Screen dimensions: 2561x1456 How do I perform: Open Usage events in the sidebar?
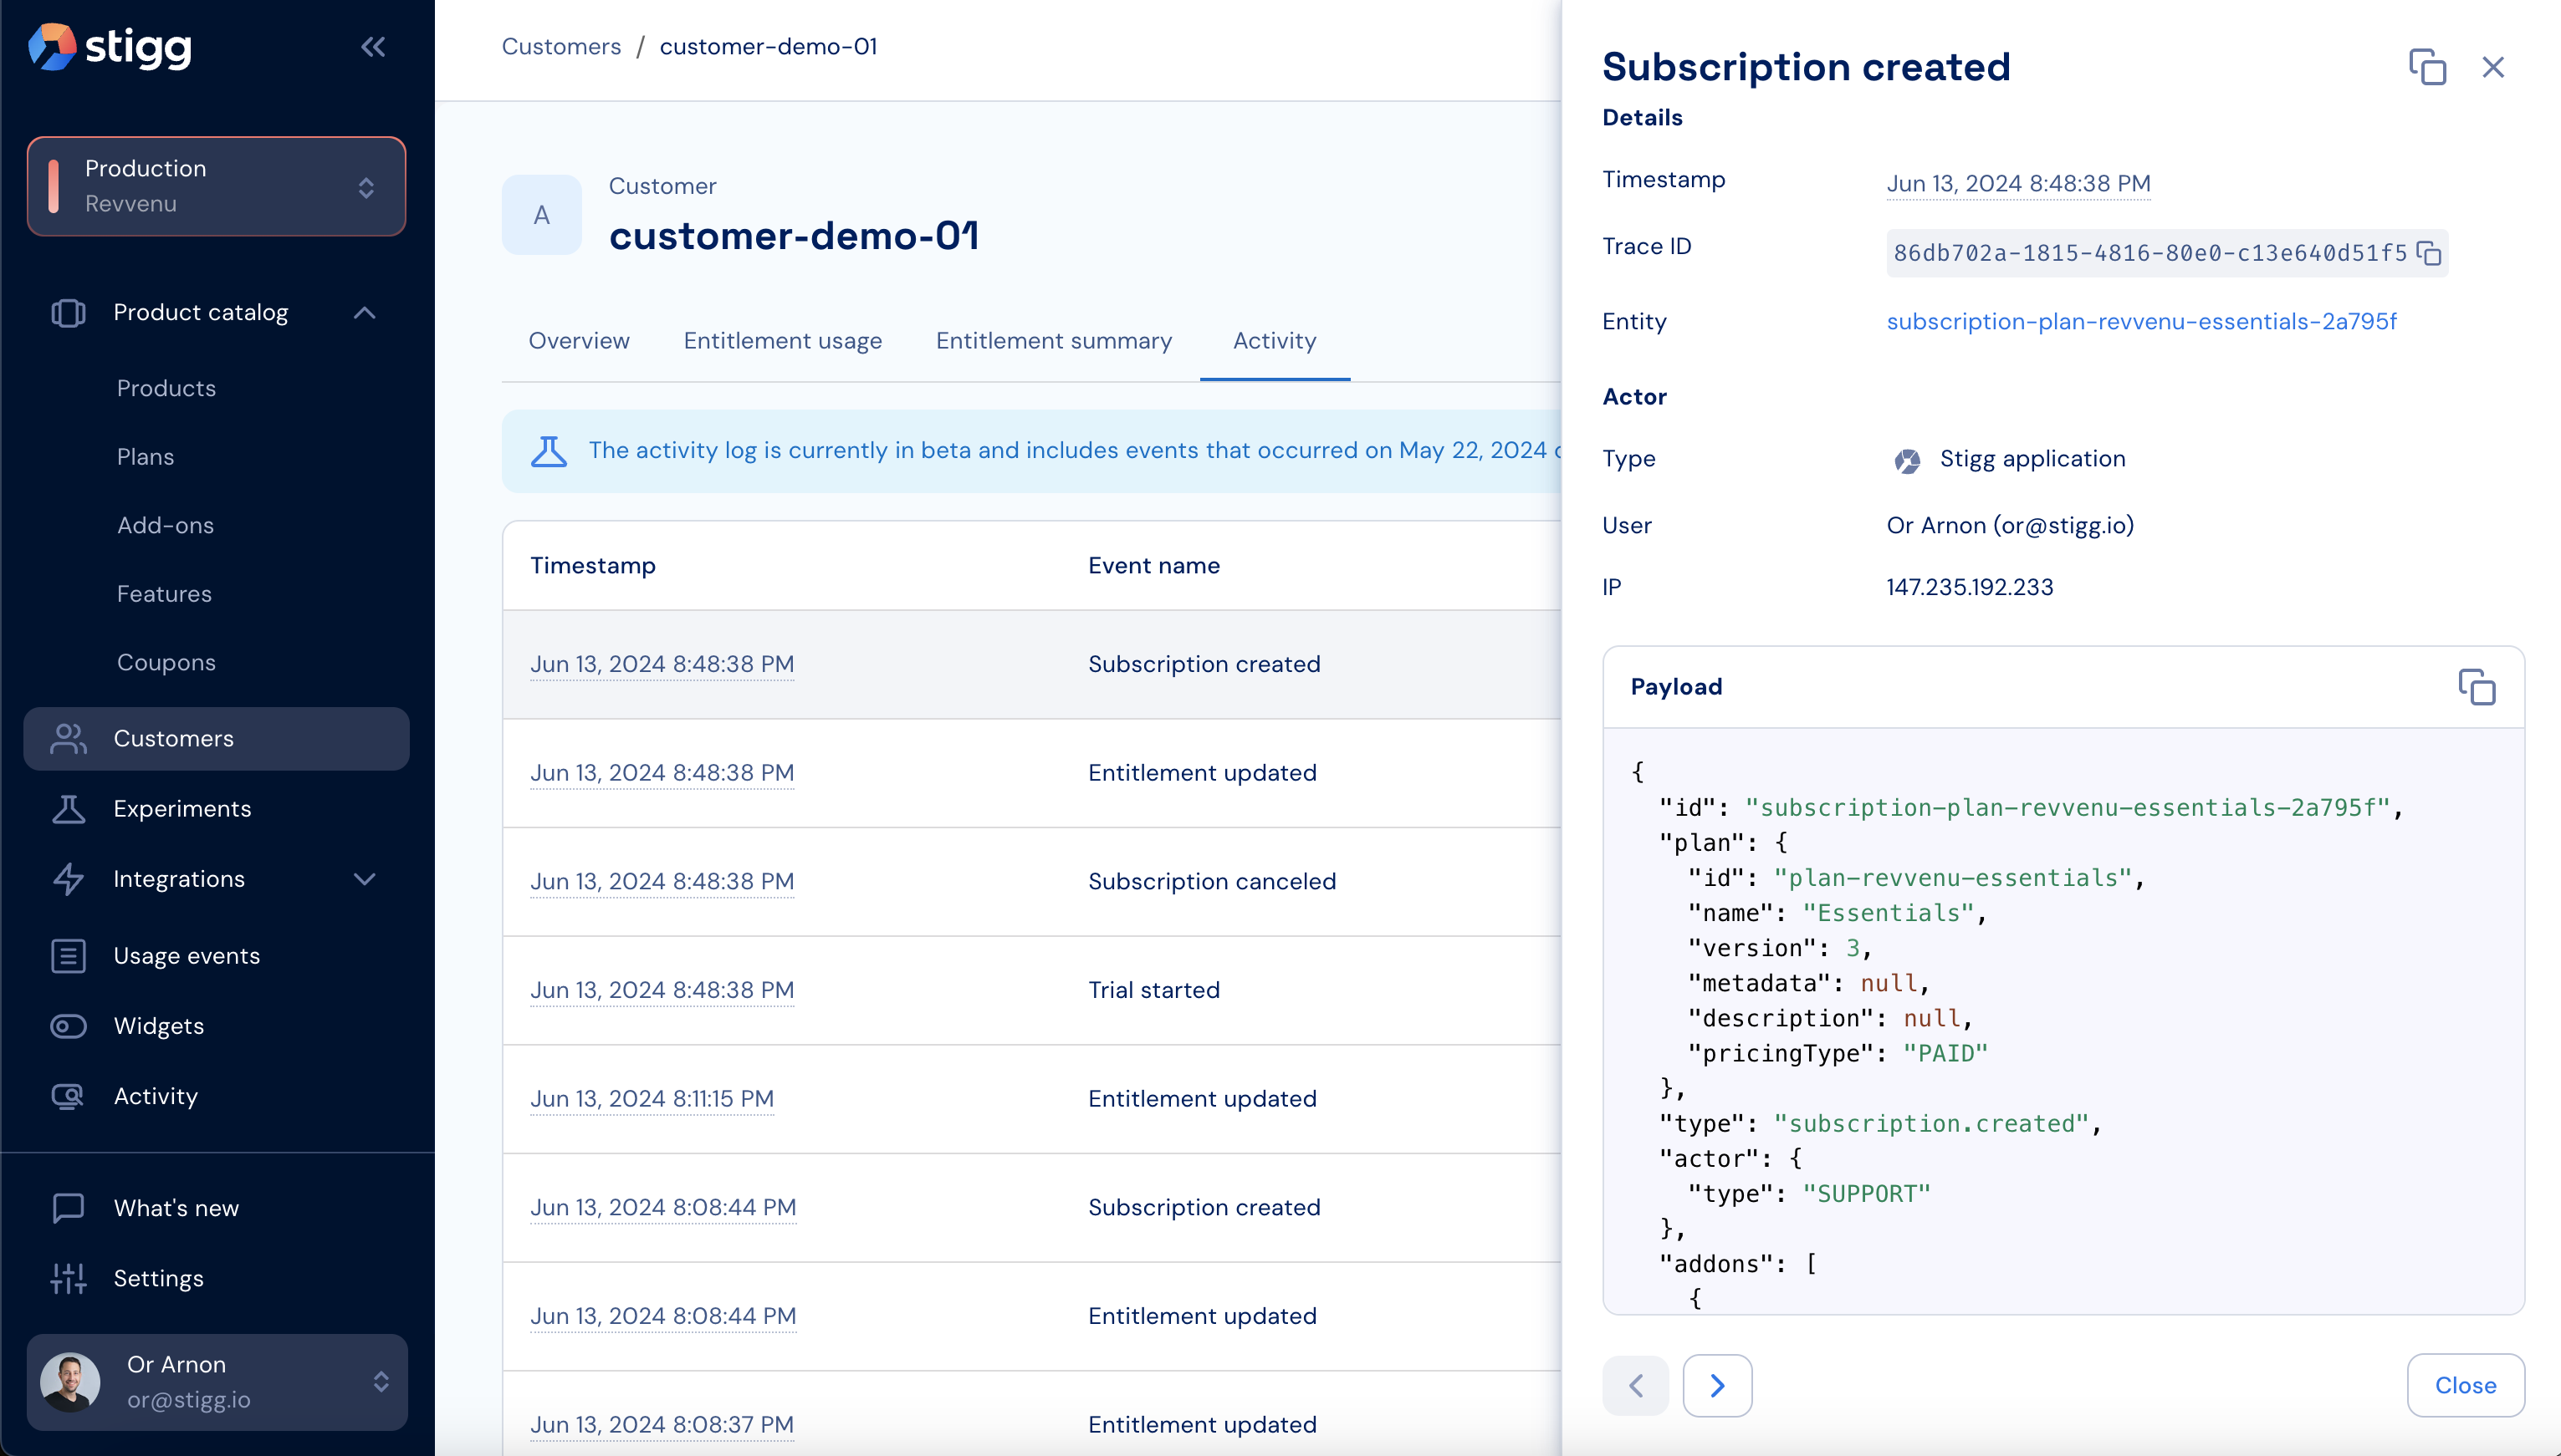[x=187, y=956]
